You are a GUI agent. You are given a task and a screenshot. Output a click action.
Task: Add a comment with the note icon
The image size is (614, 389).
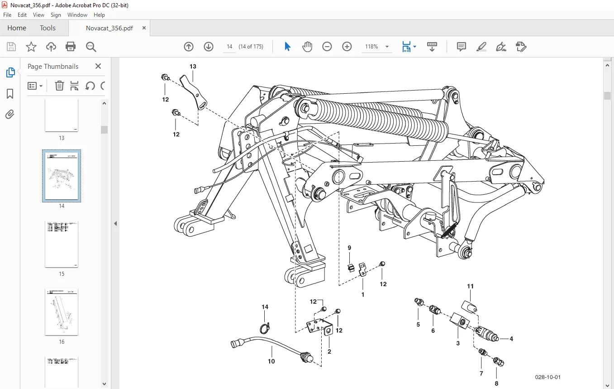coord(462,47)
